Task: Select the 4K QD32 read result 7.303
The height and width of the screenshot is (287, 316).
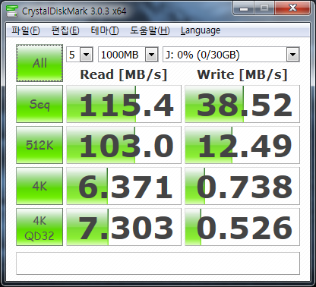Action: click(124, 227)
